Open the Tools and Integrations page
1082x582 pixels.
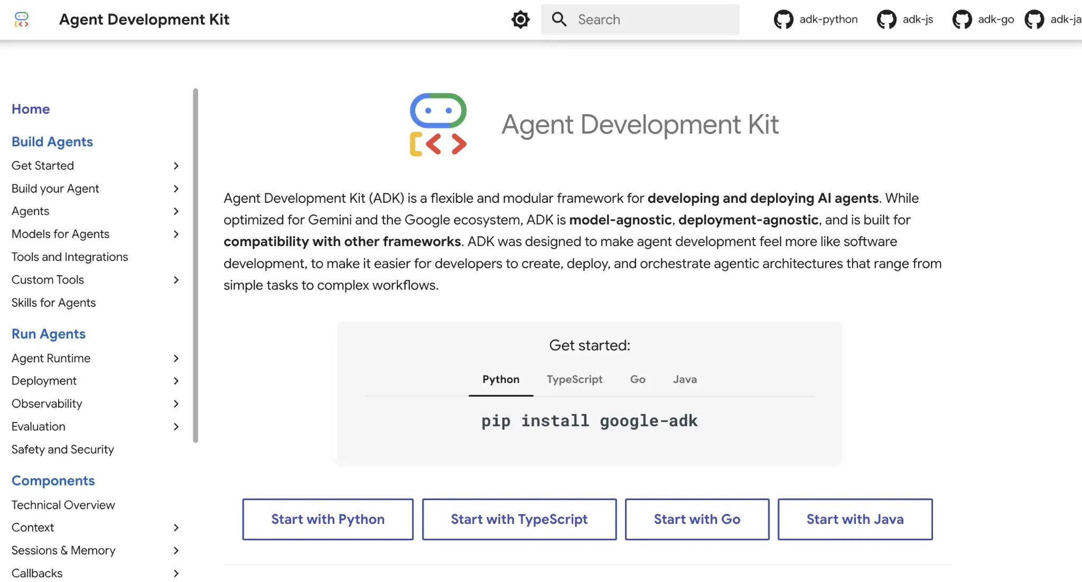tap(70, 257)
